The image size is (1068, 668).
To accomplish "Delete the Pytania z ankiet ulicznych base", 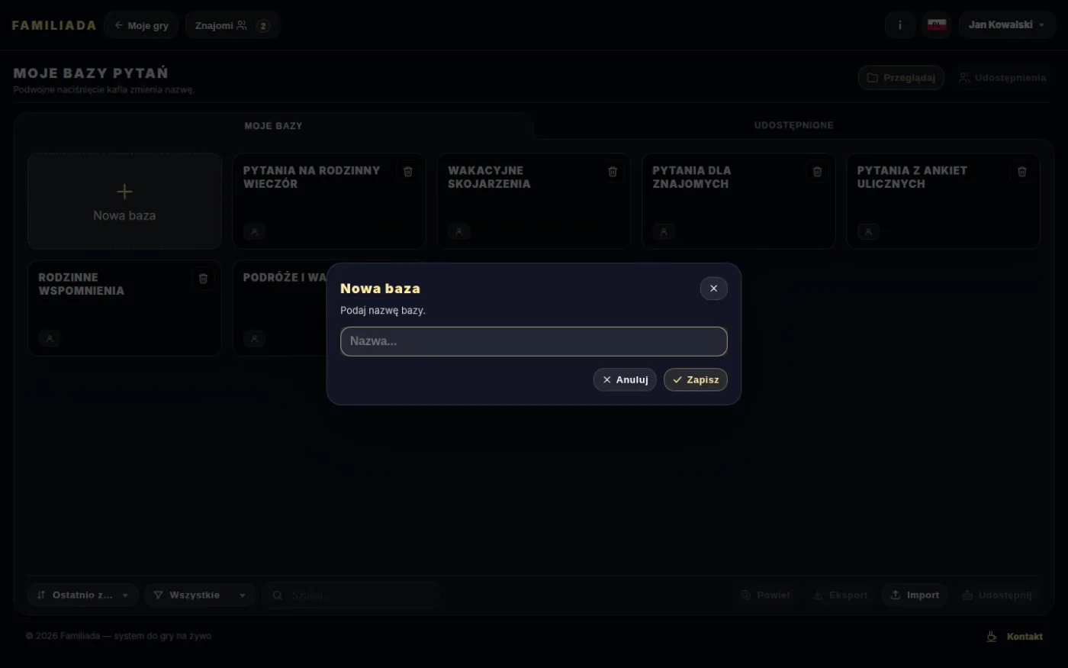I will pyautogui.click(x=1022, y=172).
